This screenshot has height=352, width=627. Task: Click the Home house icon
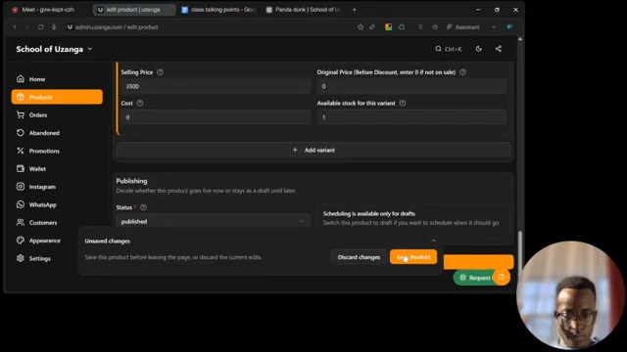tap(21, 78)
